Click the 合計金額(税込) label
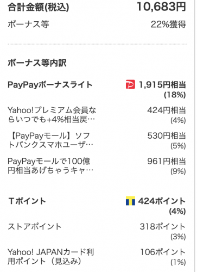 (x=39, y=8)
